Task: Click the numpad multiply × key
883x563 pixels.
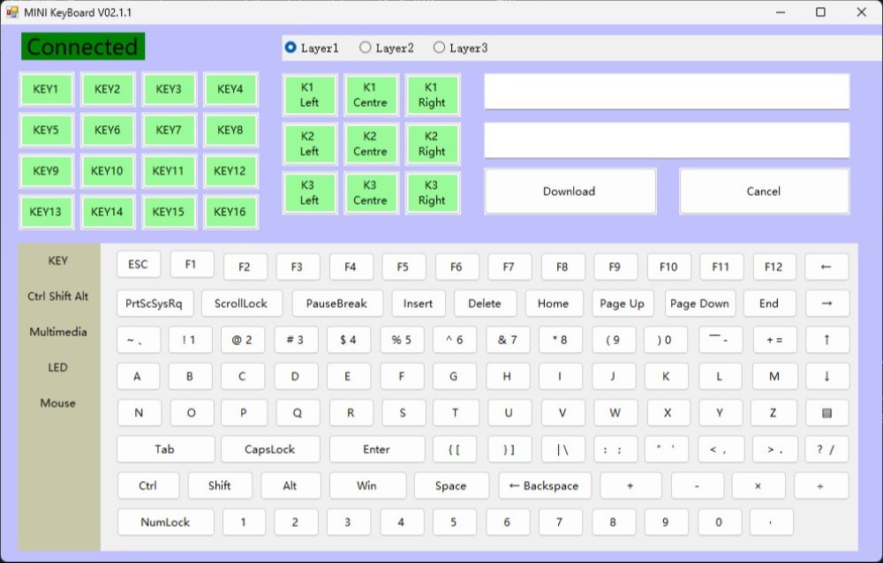Action: [758, 485]
